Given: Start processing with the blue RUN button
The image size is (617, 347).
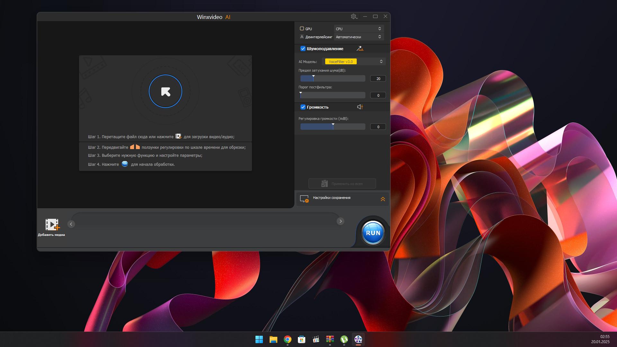Looking at the screenshot, I should 373,233.
